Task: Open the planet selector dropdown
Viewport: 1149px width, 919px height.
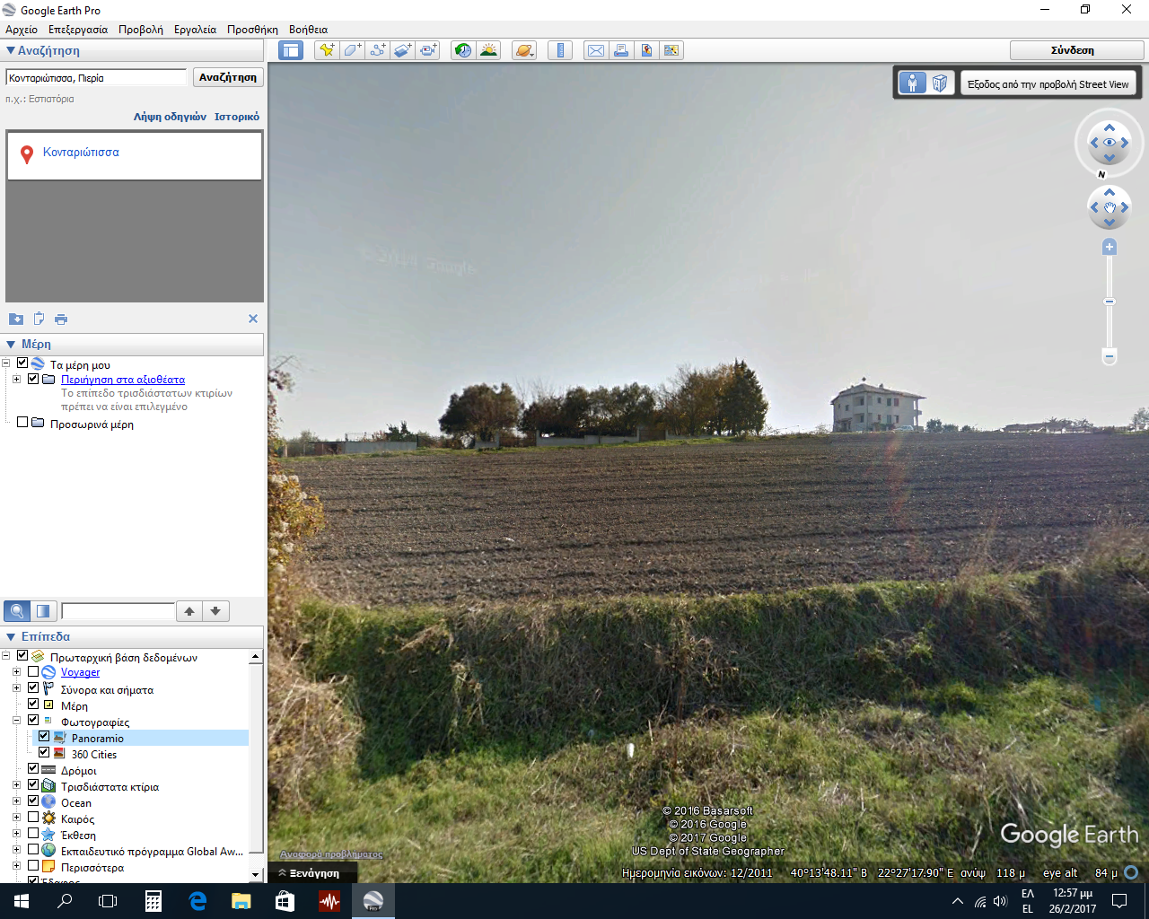Action: tap(524, 50)
